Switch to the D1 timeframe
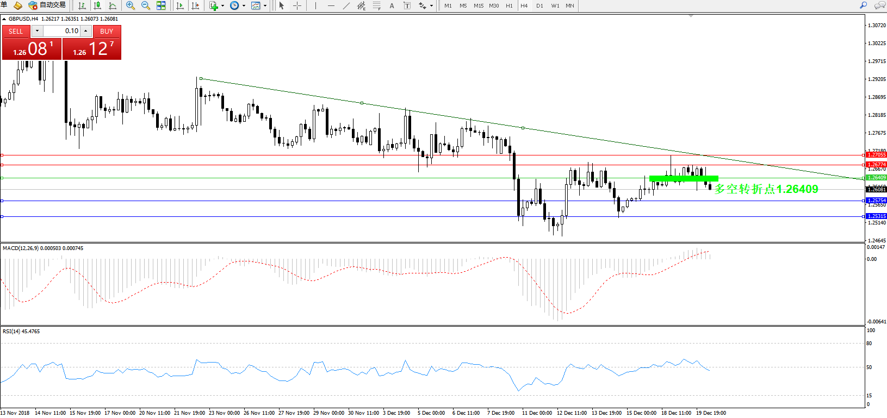 [x=539, y=5]
